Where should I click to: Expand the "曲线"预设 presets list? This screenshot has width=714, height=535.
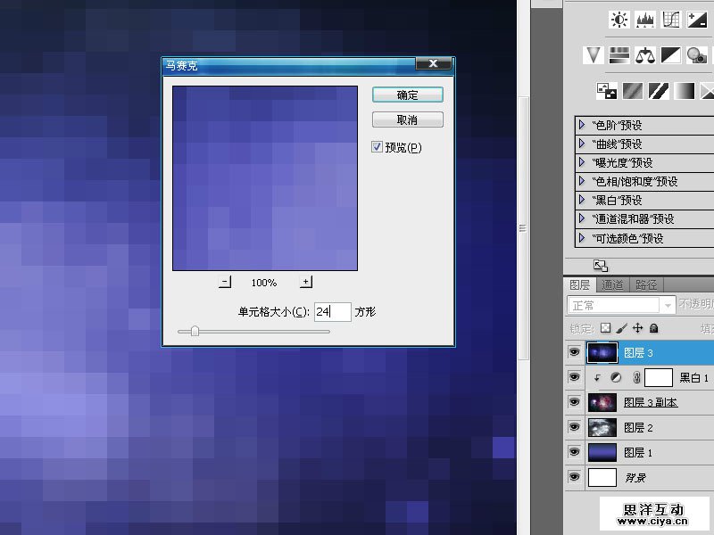[583, 144]
